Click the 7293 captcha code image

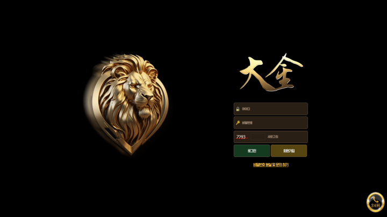[x=242, y=137]
